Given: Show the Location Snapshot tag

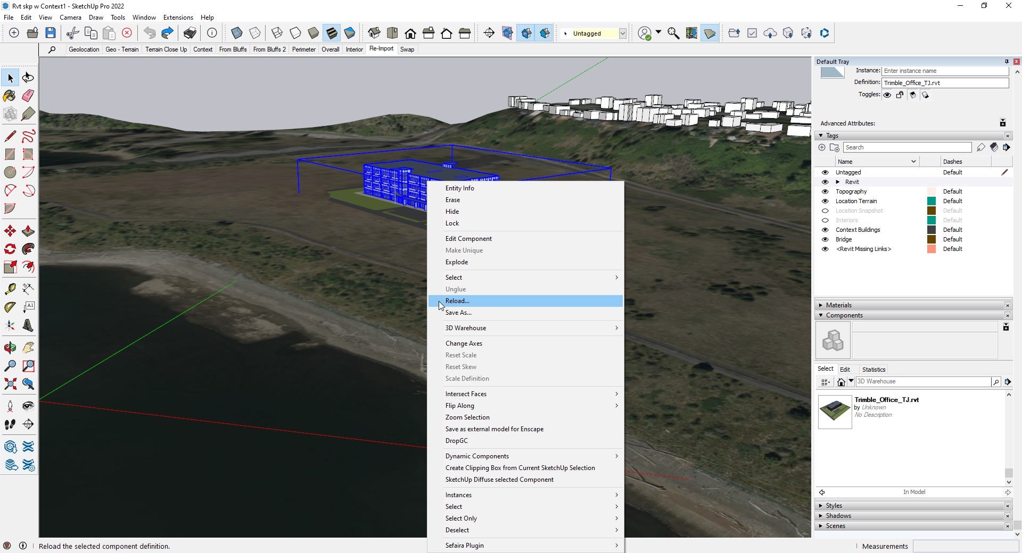Looking at the screenshot, I should 825,211.
